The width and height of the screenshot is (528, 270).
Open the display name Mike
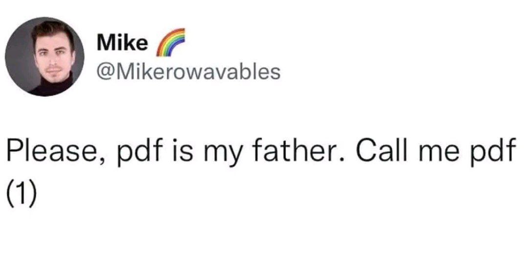coord(122,43)
